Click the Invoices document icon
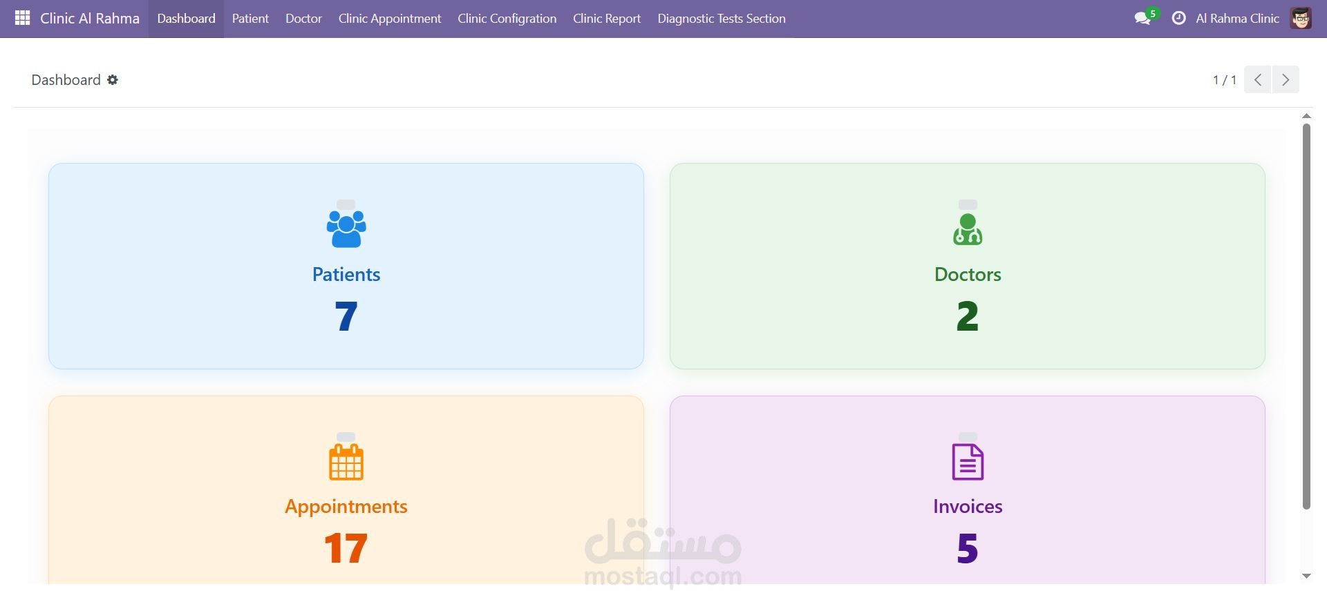The image size is (1327, 602). (x=968, y=462)
